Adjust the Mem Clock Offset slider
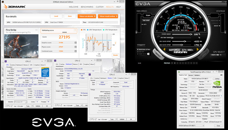Screen dimensions: 228x130 coord(181,45)
